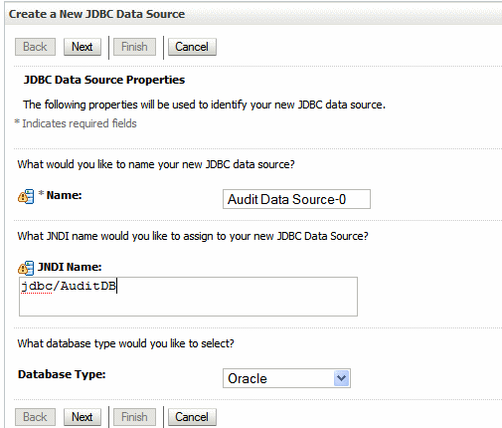Focus the JNDI Name text area
The height and width of the screenshot is (428, 502).
click(188, 297)
